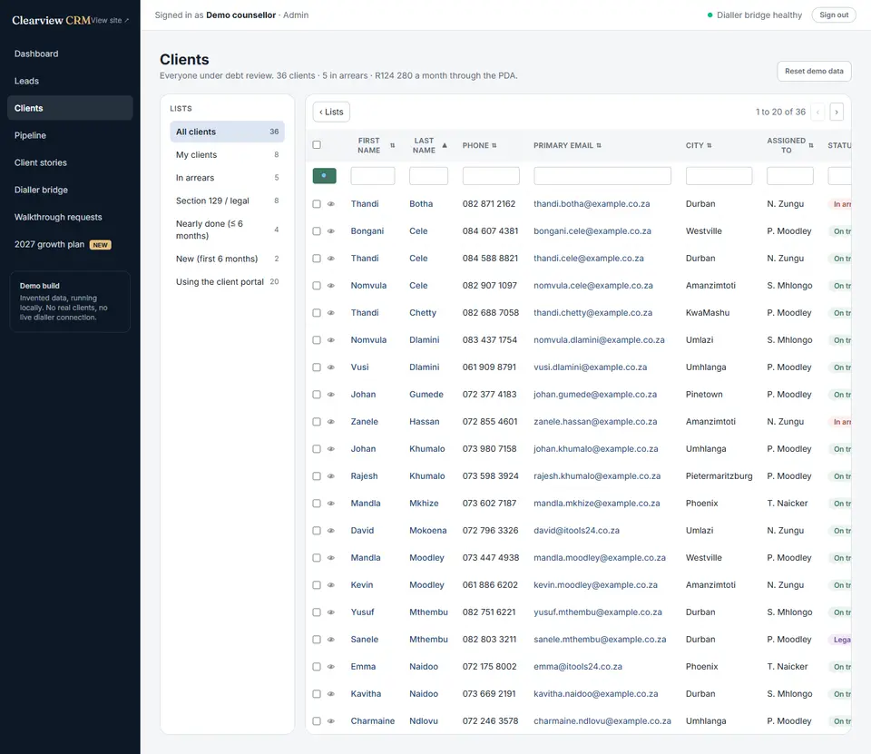
Task: Select checkbox for David Mokoena
Action: (317, 531)
